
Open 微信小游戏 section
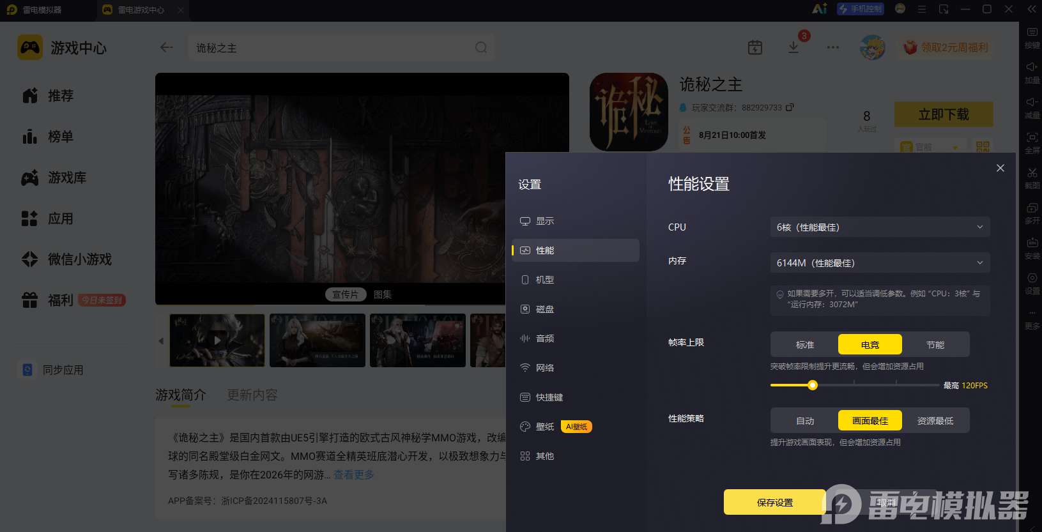click(x=66, y=259)
